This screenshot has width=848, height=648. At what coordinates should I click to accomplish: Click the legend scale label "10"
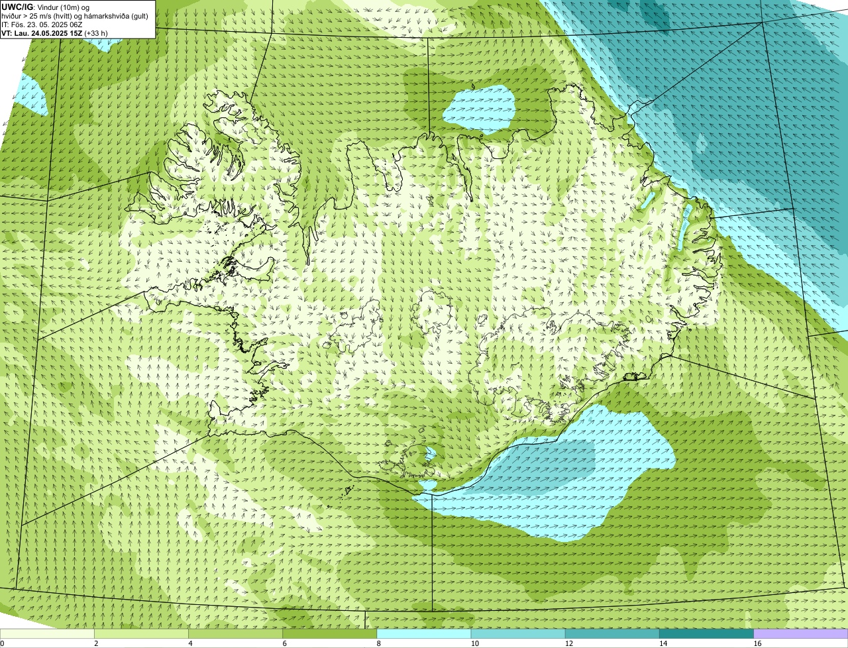(474, 643)
